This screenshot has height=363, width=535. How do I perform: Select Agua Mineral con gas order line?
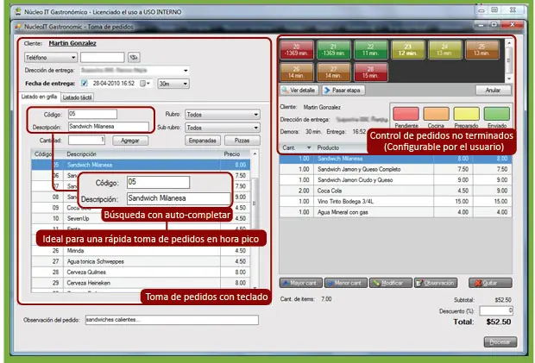click(396, 212)
